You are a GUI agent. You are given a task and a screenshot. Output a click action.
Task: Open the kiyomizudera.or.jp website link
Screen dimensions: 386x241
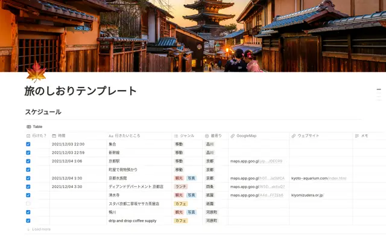308,195
